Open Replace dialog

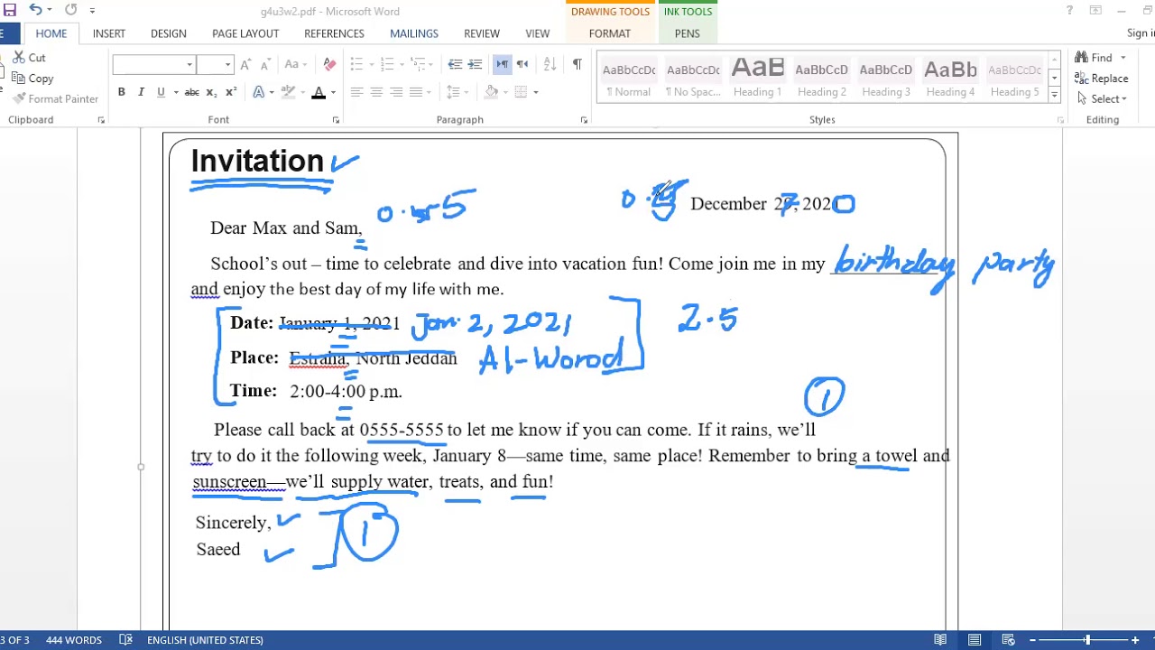(x=1102, y=79)
